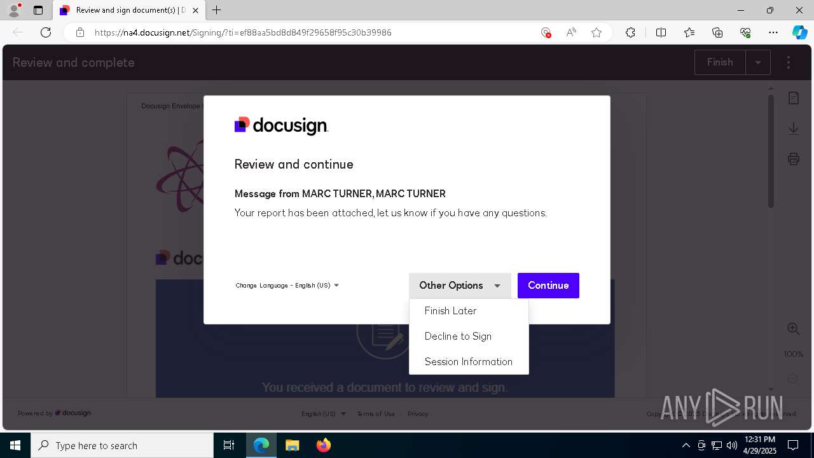Open Microsoft Edge from taskbar
This screenshot has height=458, width=814.
[261, 445]
